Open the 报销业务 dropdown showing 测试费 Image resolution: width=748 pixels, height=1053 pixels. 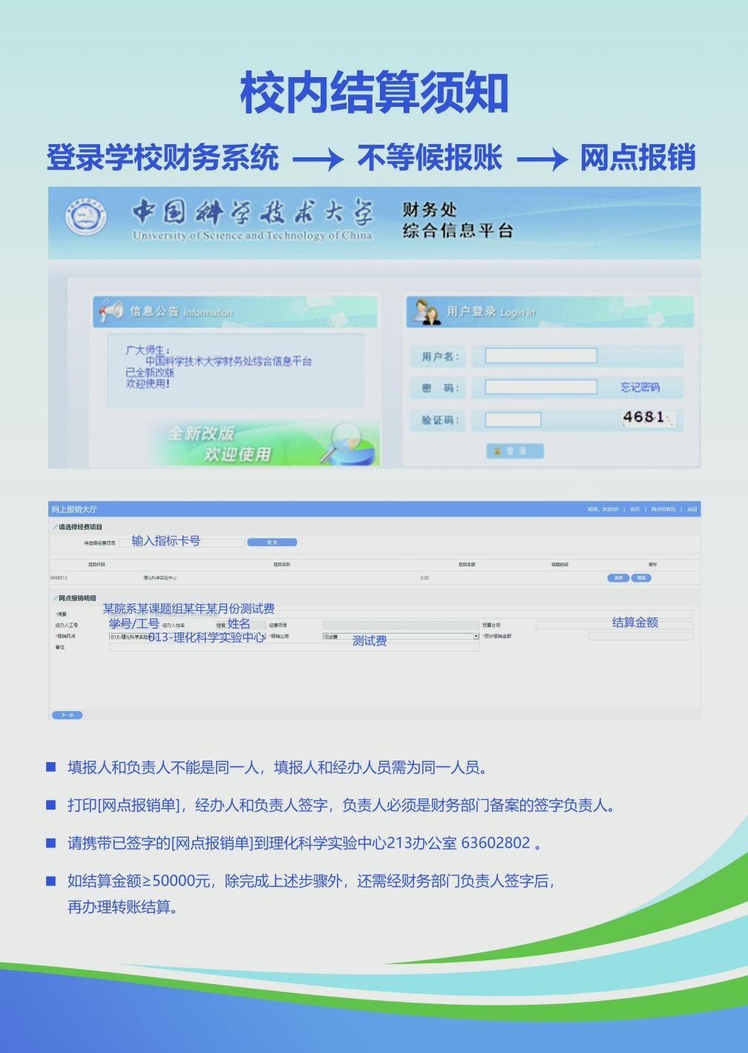(401, 637)
